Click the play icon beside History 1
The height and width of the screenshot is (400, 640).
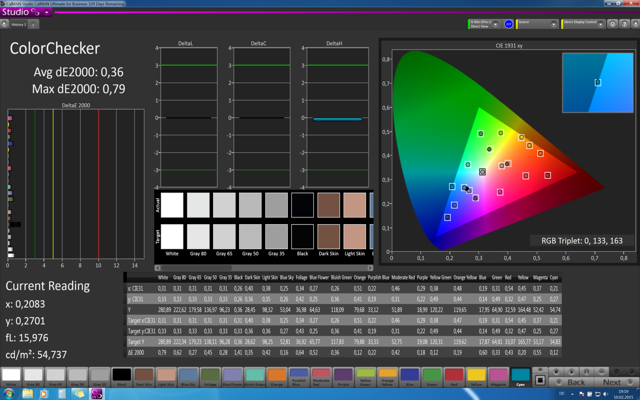coord(4,24)
